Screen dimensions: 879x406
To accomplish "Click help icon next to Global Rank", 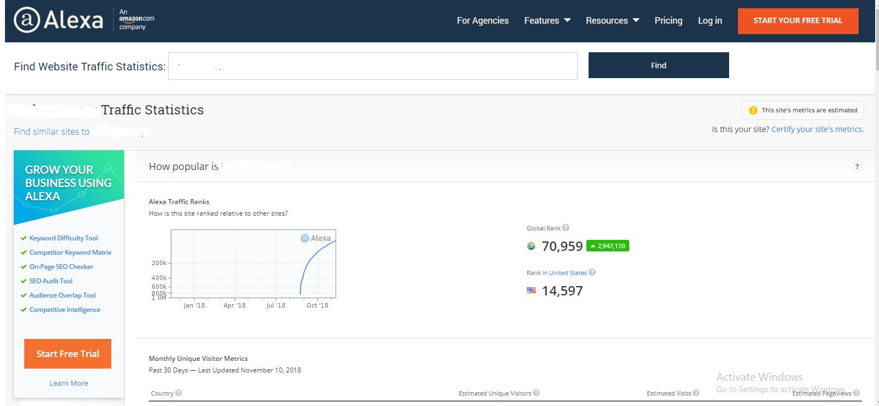I will 565,228.
